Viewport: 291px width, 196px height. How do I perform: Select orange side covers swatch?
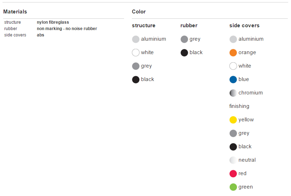233,53
